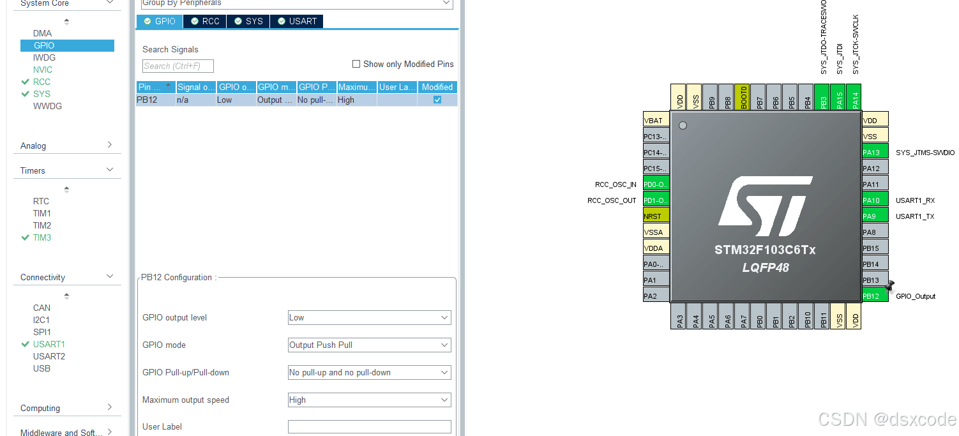The image size is (959, 436).
Task: Expand Middleware and Software category
Action: pos(109,432)
